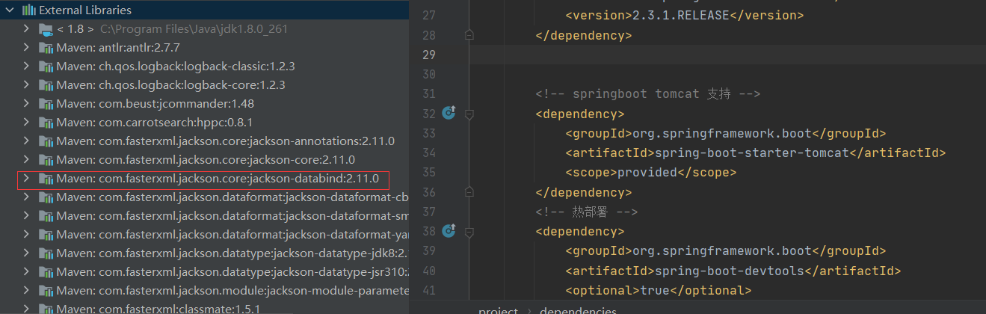Expand the logback-core:1.2.3 node
The height and width of the screenshot is (314, 986).
pos(27,85)
